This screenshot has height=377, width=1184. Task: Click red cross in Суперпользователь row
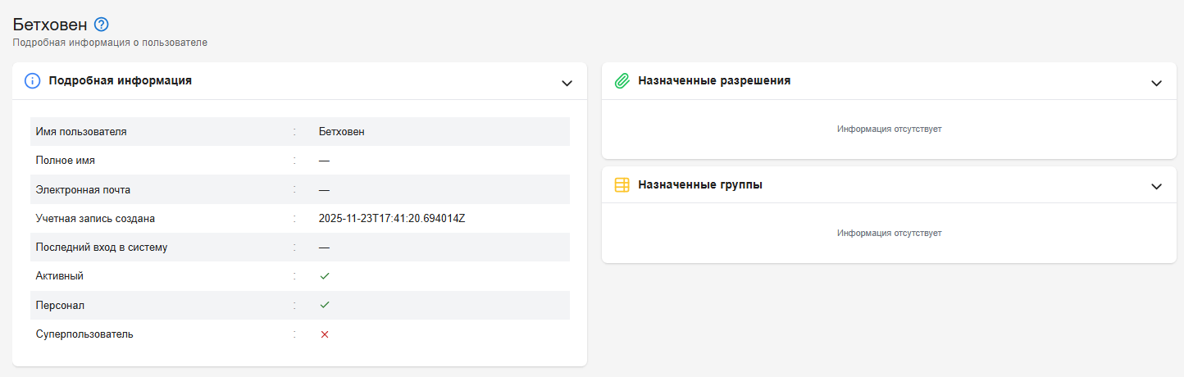[325, 334]
